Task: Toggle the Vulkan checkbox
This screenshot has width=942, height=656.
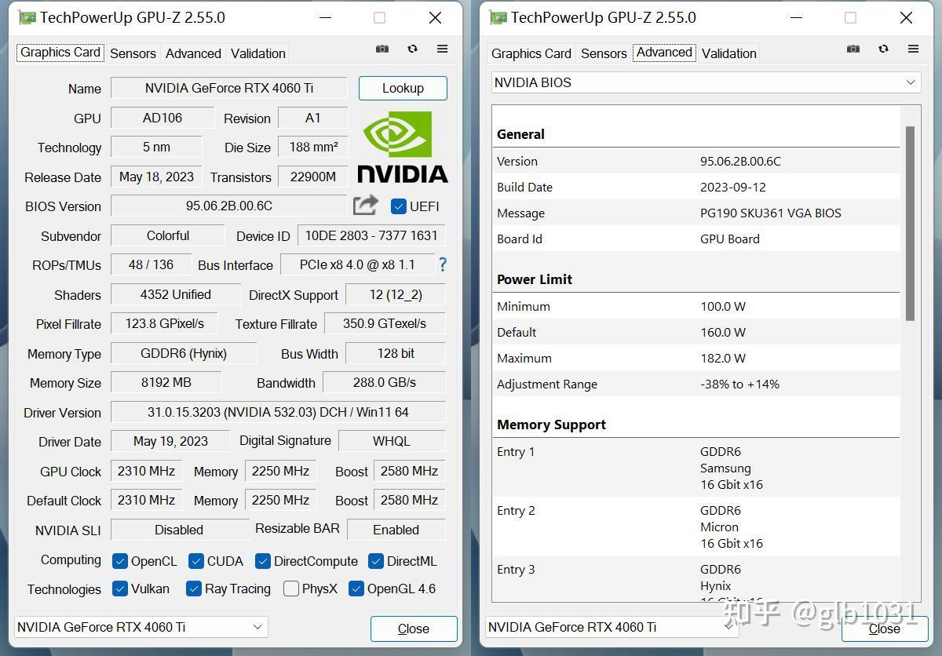Action: coord(120,589)
